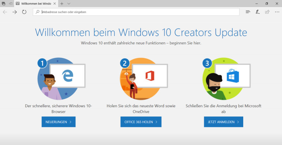Screen dimensions: 282x145
Task: Reload the page with refresh icon
Action: point(24,12)
